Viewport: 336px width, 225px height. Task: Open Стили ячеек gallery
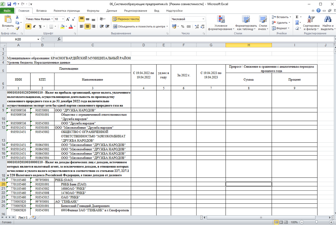[263, 23]
